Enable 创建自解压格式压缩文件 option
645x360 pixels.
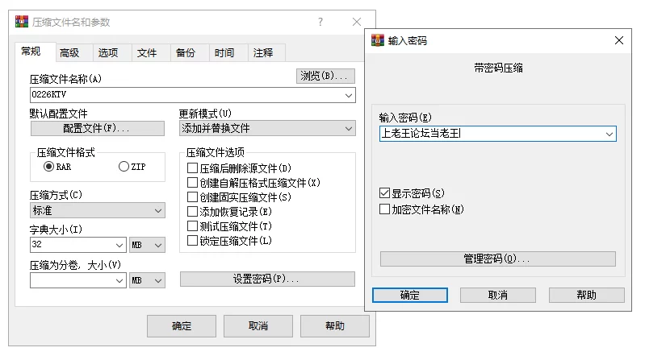coord(192,183)
